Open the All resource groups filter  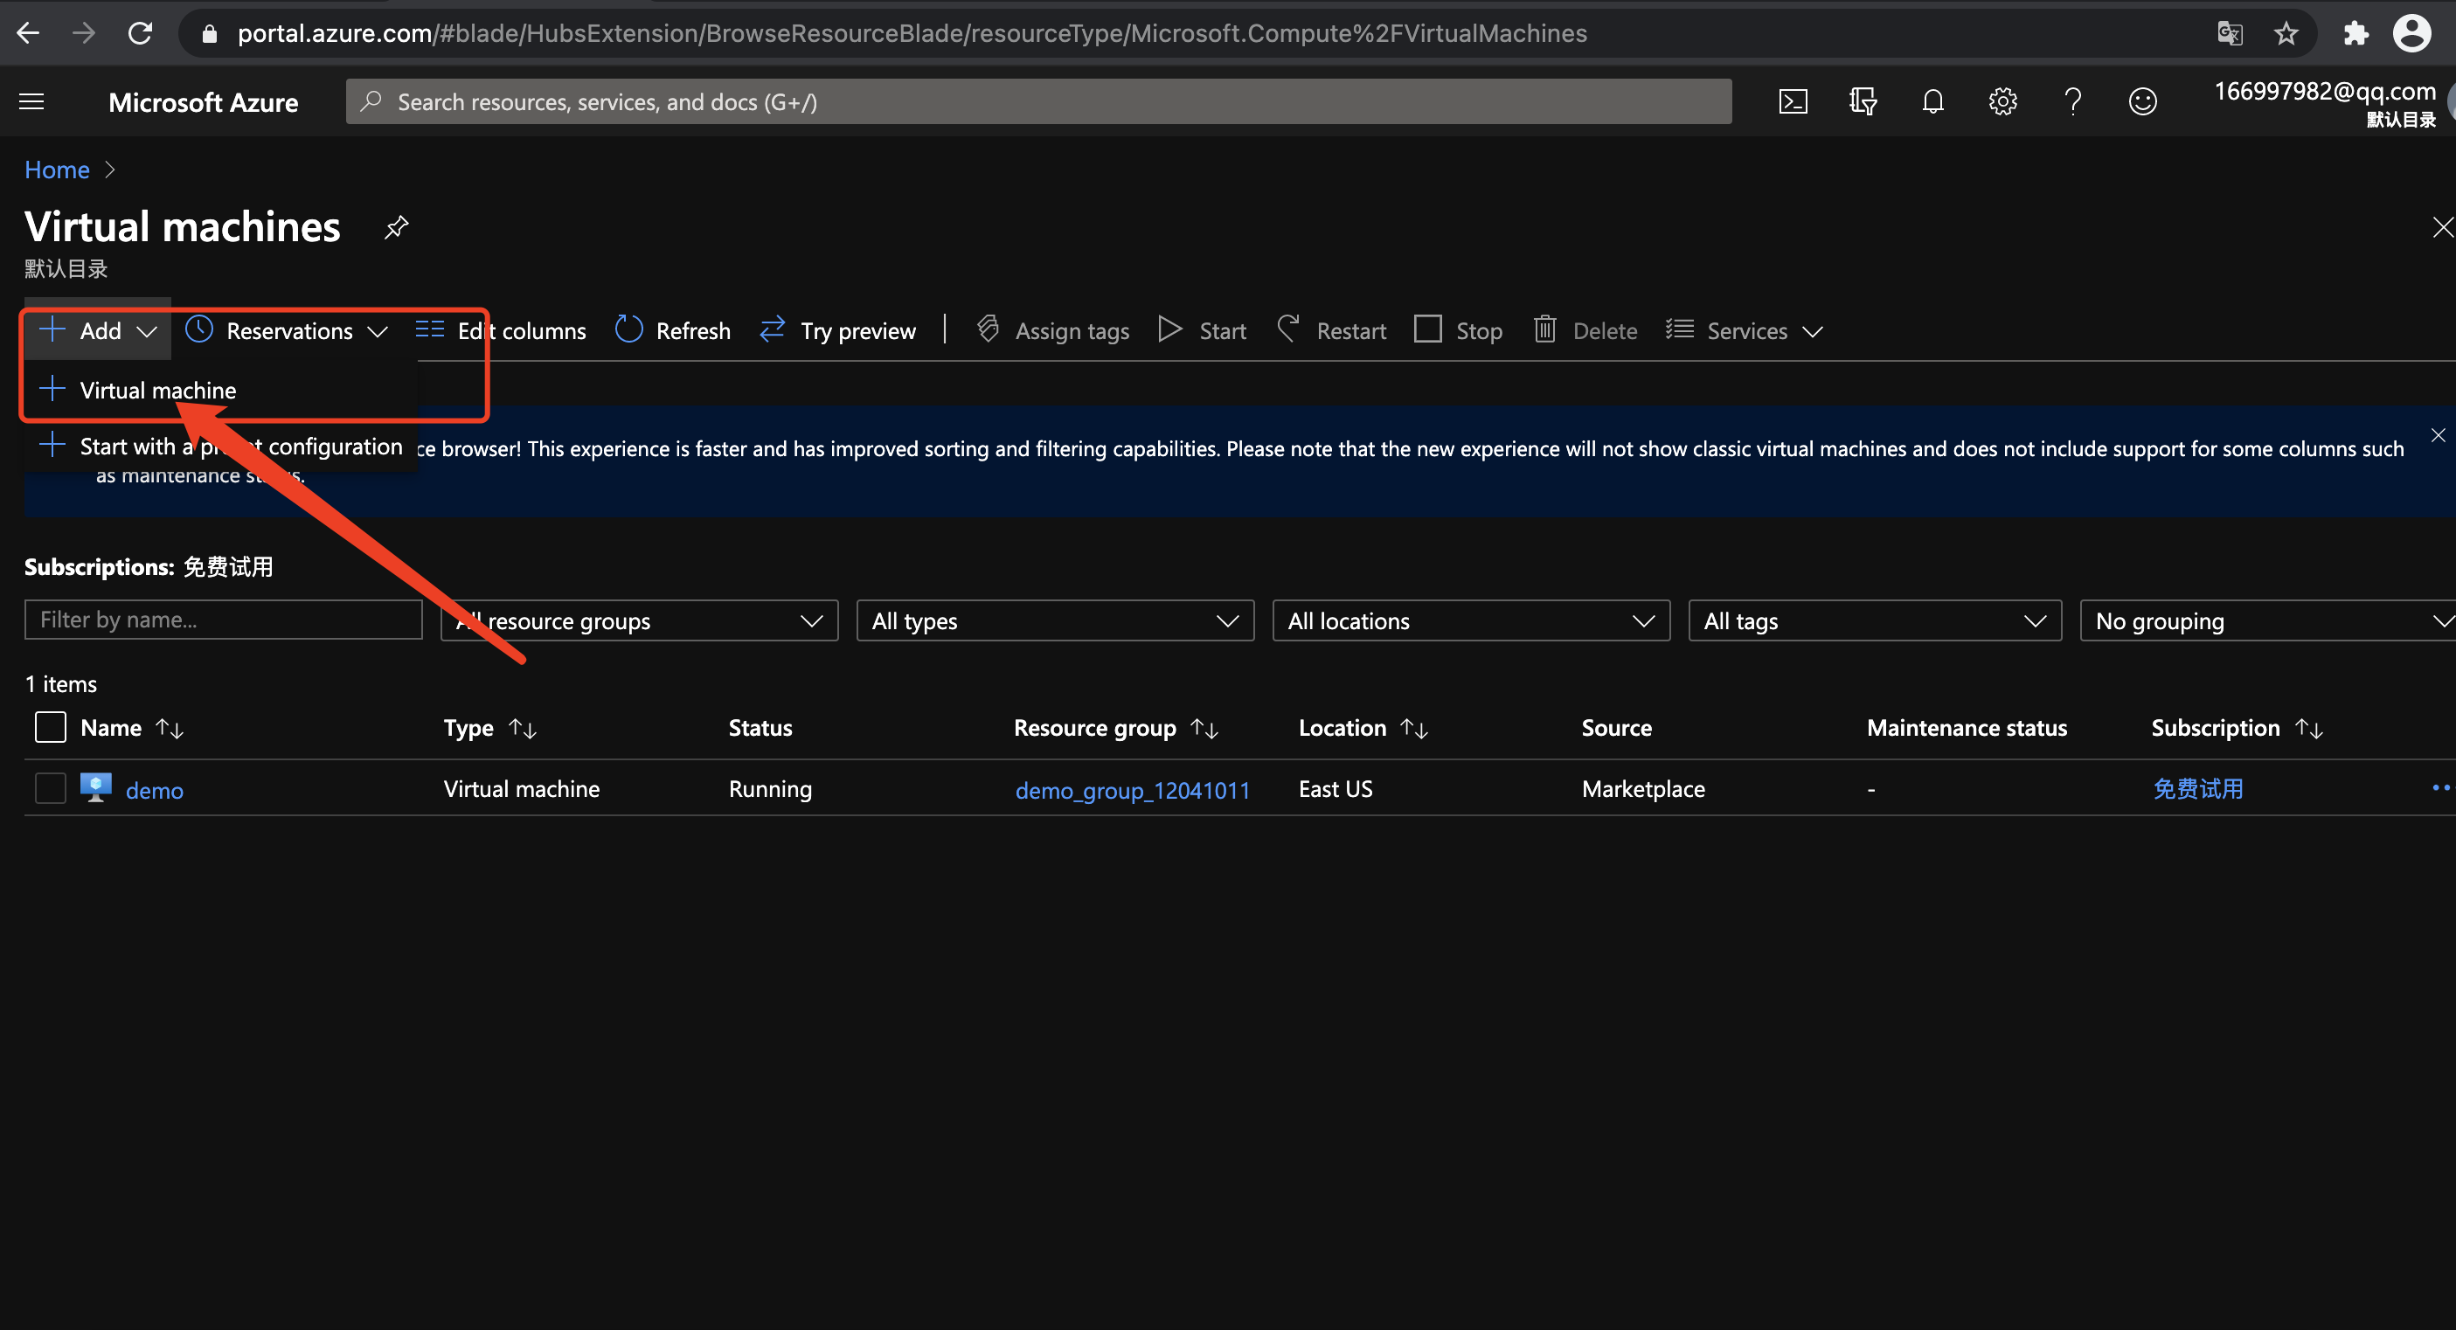640,620
